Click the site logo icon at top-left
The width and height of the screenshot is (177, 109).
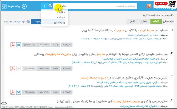pos(4,6)
